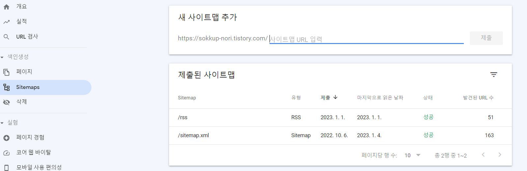This screenshot has height=171, width=527.
Task: Collapse the 색인생성 section
Action: coord(2,57)
